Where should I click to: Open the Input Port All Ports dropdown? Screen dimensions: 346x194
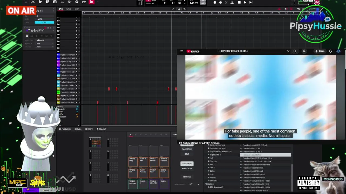45,40
